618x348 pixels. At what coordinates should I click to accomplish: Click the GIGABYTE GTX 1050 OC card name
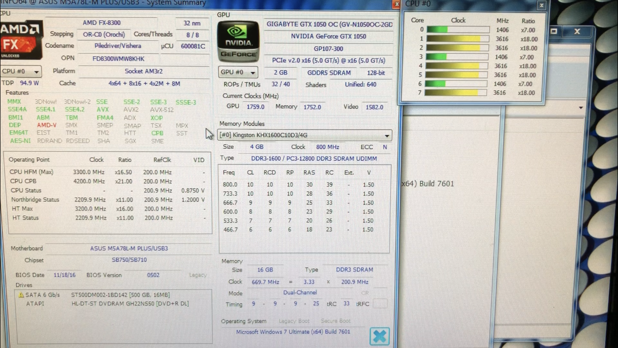click(x=329, y=24)
